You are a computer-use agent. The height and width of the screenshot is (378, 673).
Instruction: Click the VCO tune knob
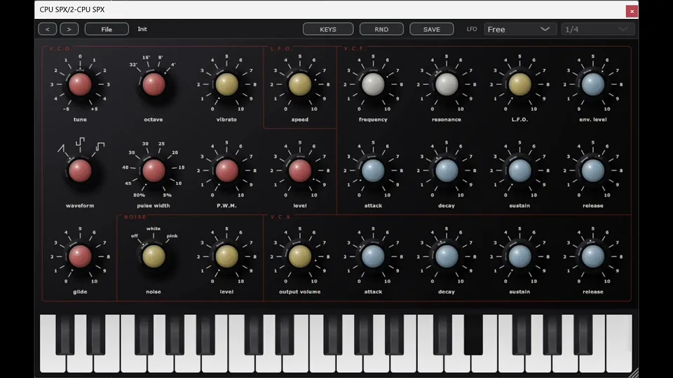point(80,84)
